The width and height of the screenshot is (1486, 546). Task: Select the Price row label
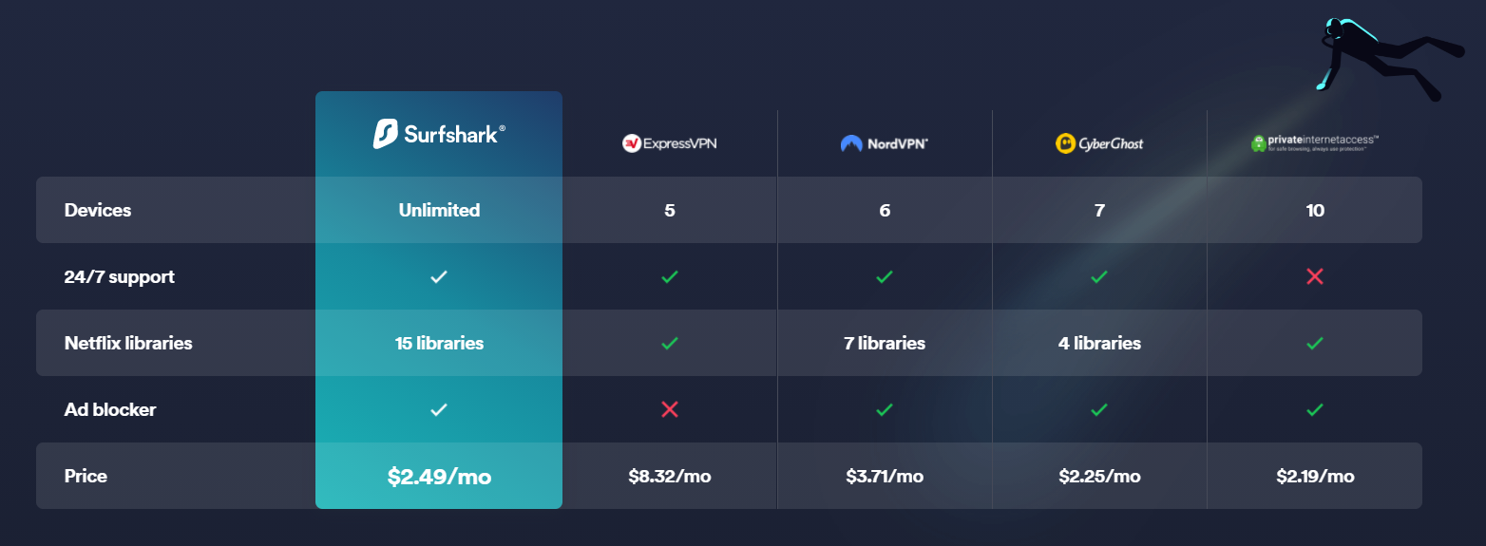coord(86,476)
